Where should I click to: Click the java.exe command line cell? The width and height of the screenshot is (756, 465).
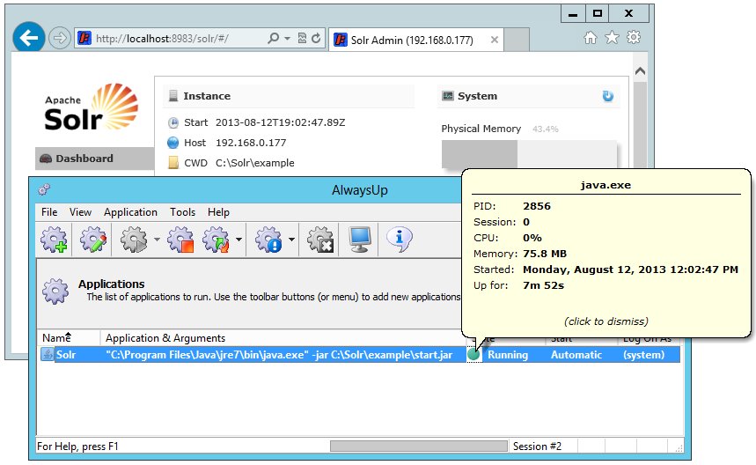pyautogui.click(x=279, y=355)
